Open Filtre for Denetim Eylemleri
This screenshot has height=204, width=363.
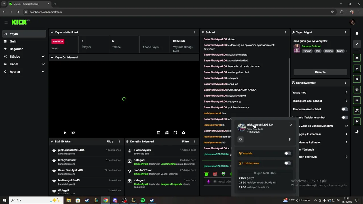click(185, 141)
